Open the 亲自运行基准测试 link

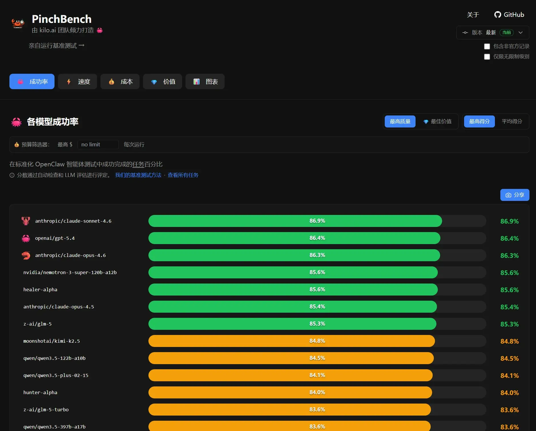click(x=57, y=46)
